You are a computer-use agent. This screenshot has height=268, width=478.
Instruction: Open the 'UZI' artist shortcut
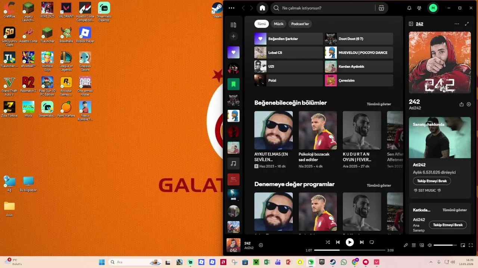288,66
